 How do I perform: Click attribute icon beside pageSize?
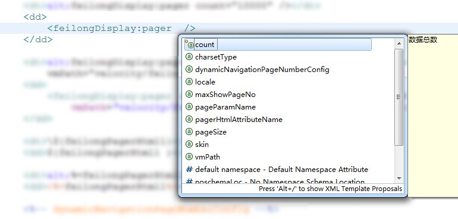[189, 132]
